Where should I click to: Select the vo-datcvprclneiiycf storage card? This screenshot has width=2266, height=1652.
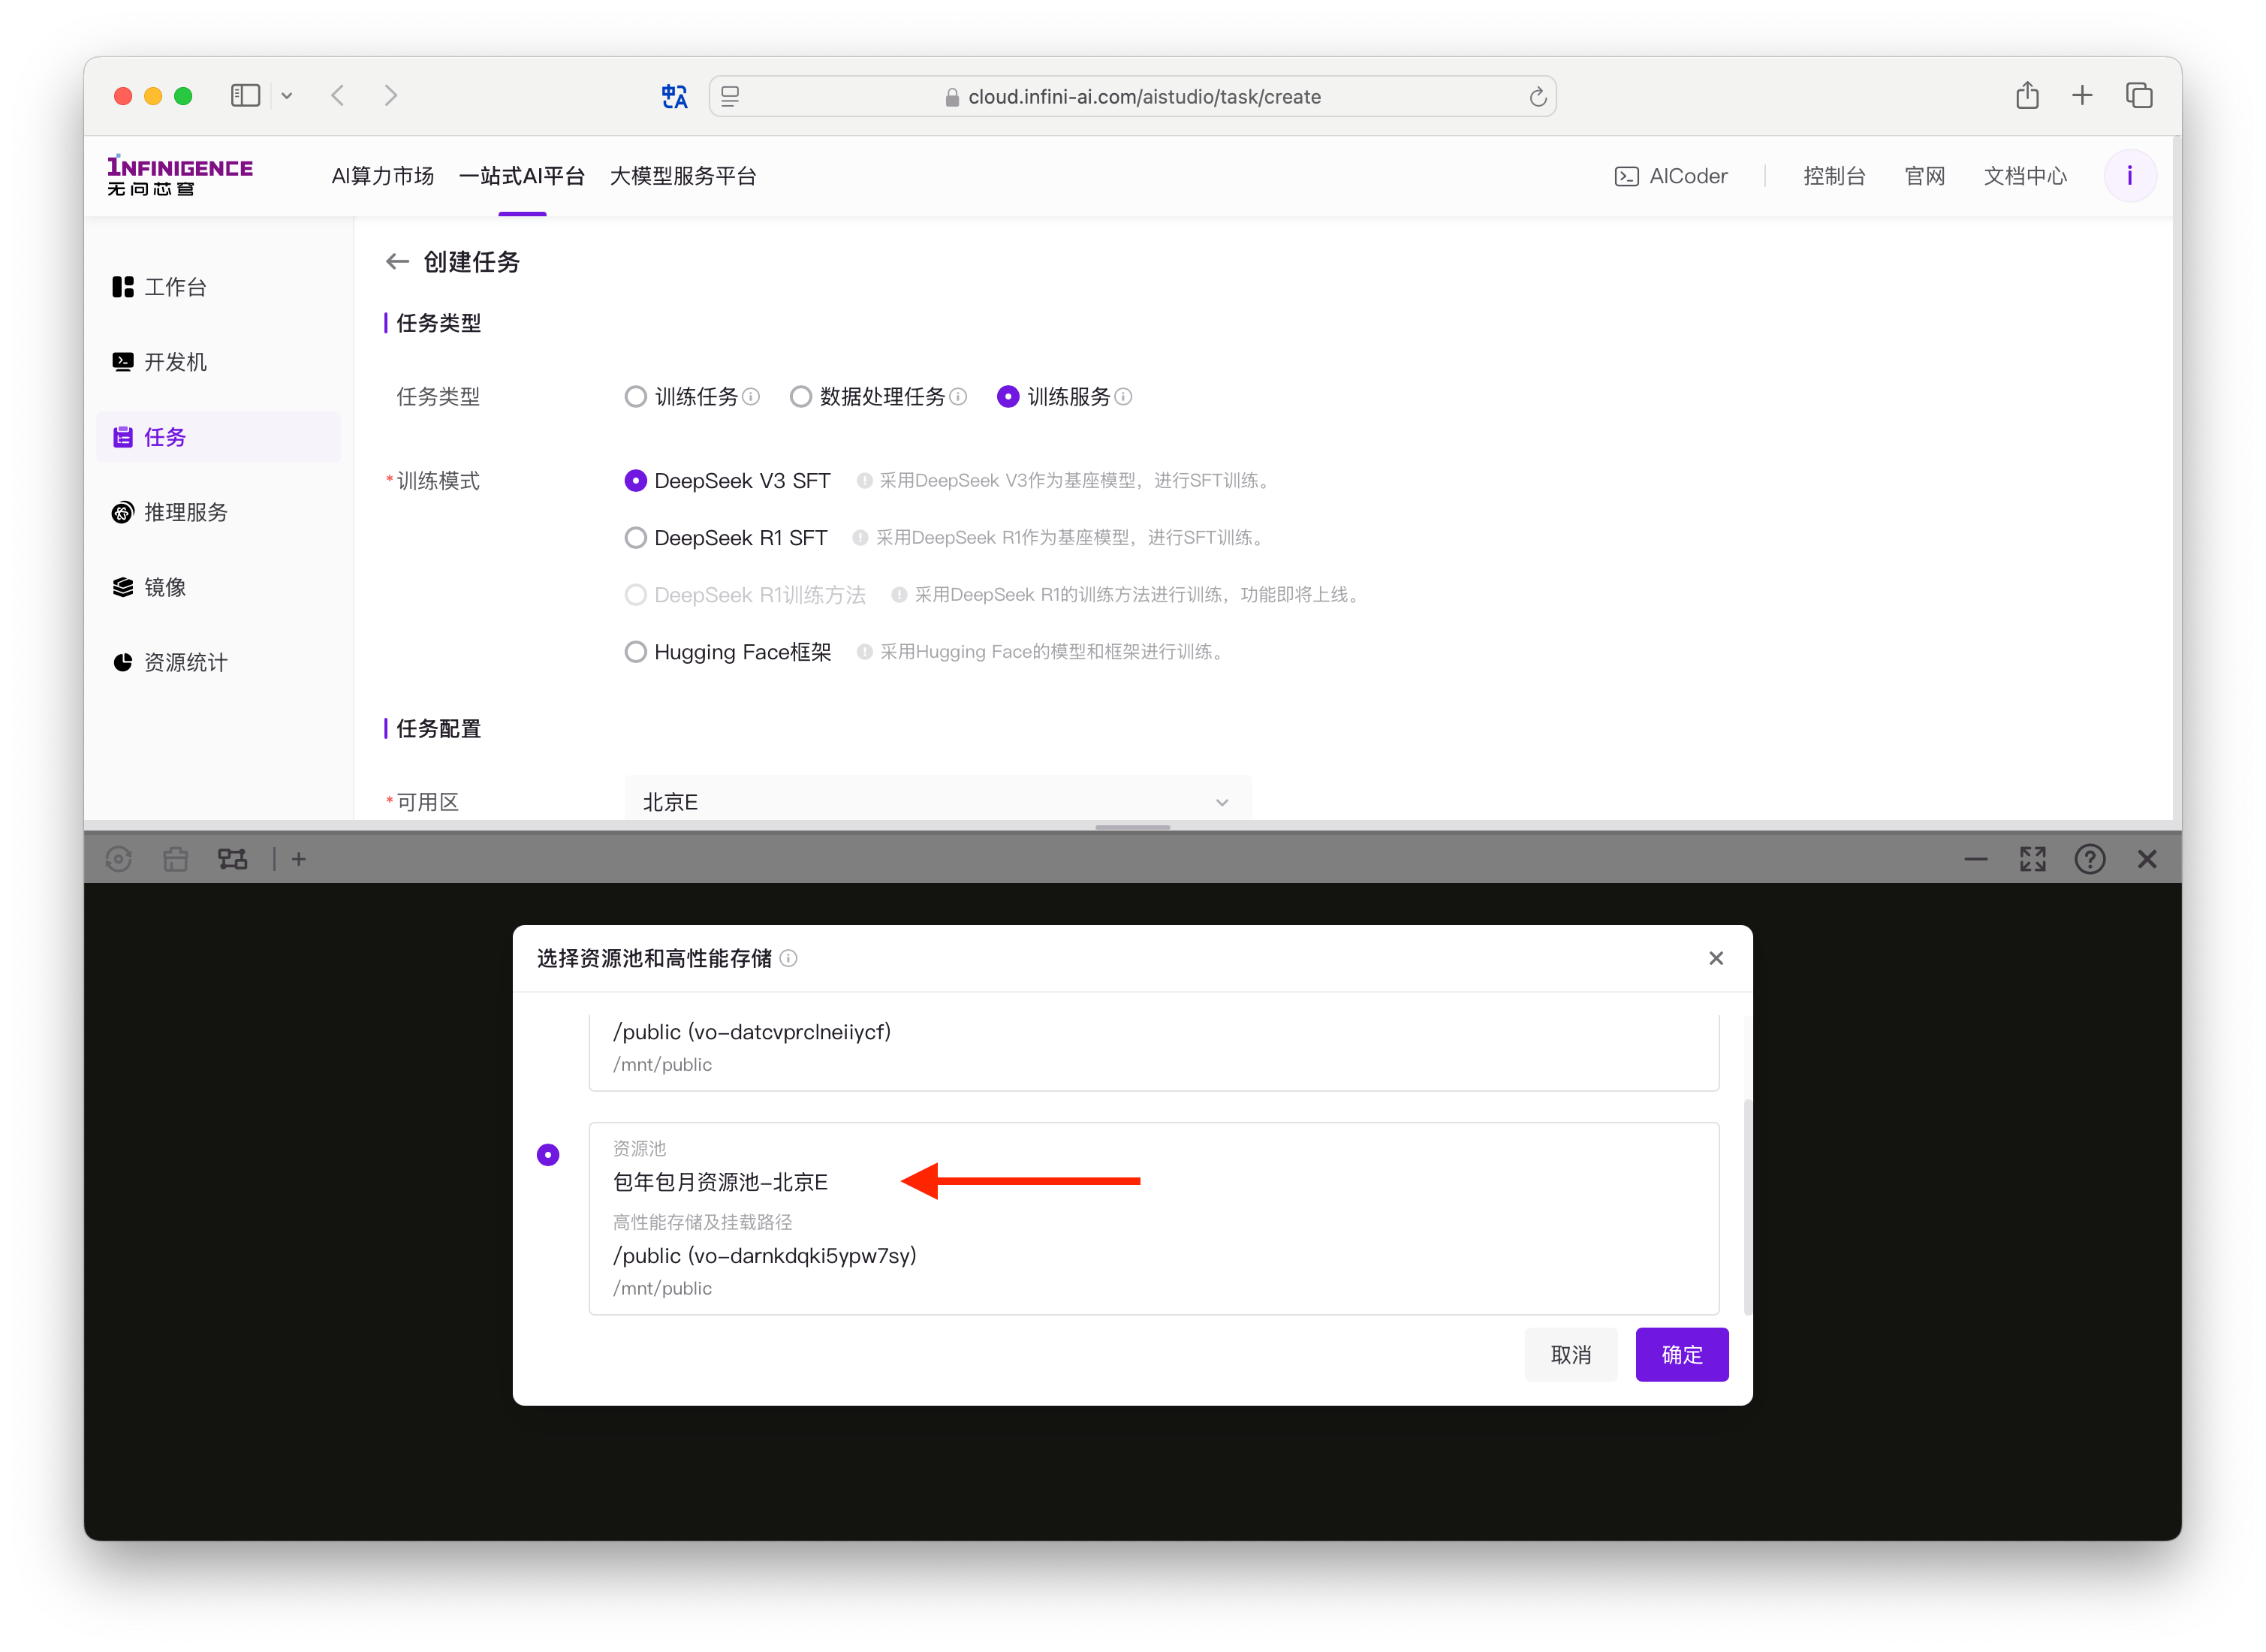coord(1154,1052)
